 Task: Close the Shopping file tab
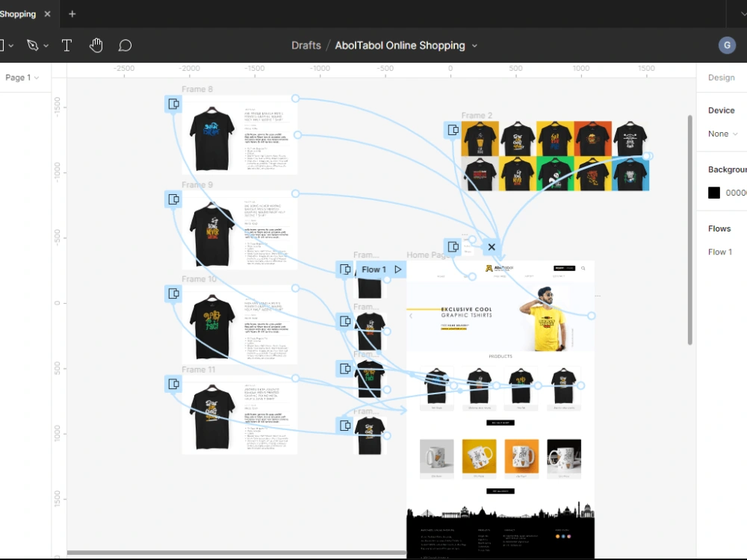click(x=47, y=13)
